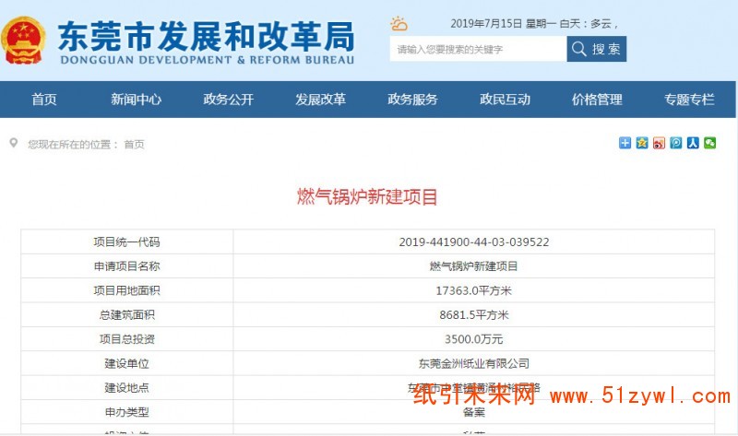The height and width of the screenshot is (436, 738).
Task: Share page to Sina Weibo
Action: pyautogui.click(x=659, y=143)
